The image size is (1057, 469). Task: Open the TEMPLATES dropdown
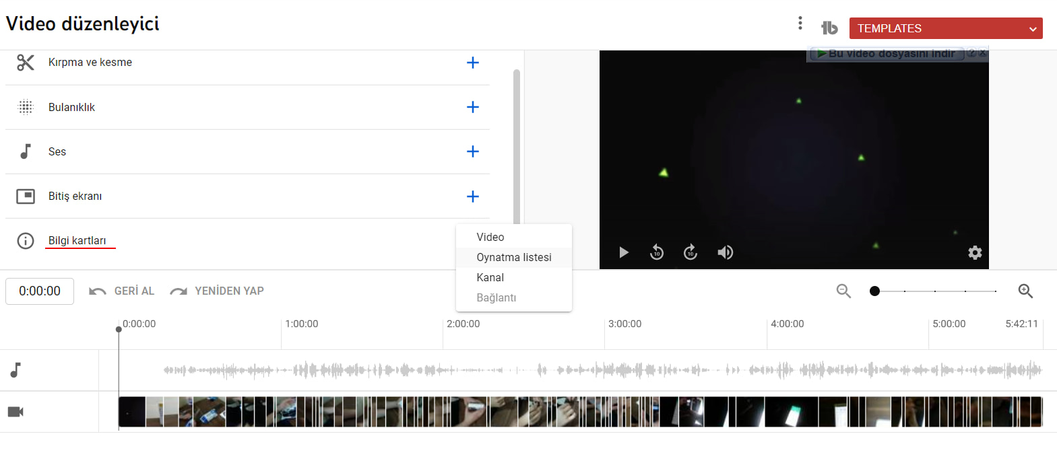point(945,28)
